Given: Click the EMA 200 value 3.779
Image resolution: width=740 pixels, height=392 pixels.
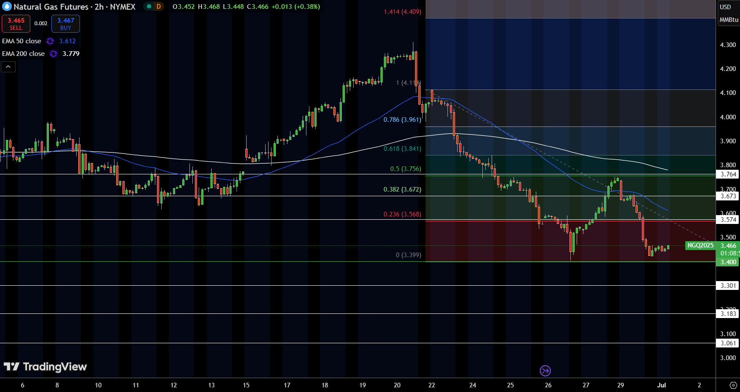Looking at the screenshot, I should point(71,54).
